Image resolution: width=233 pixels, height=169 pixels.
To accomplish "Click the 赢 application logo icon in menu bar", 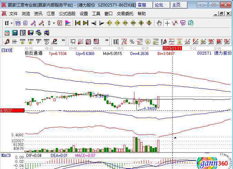I will click(x=4, y=14).
